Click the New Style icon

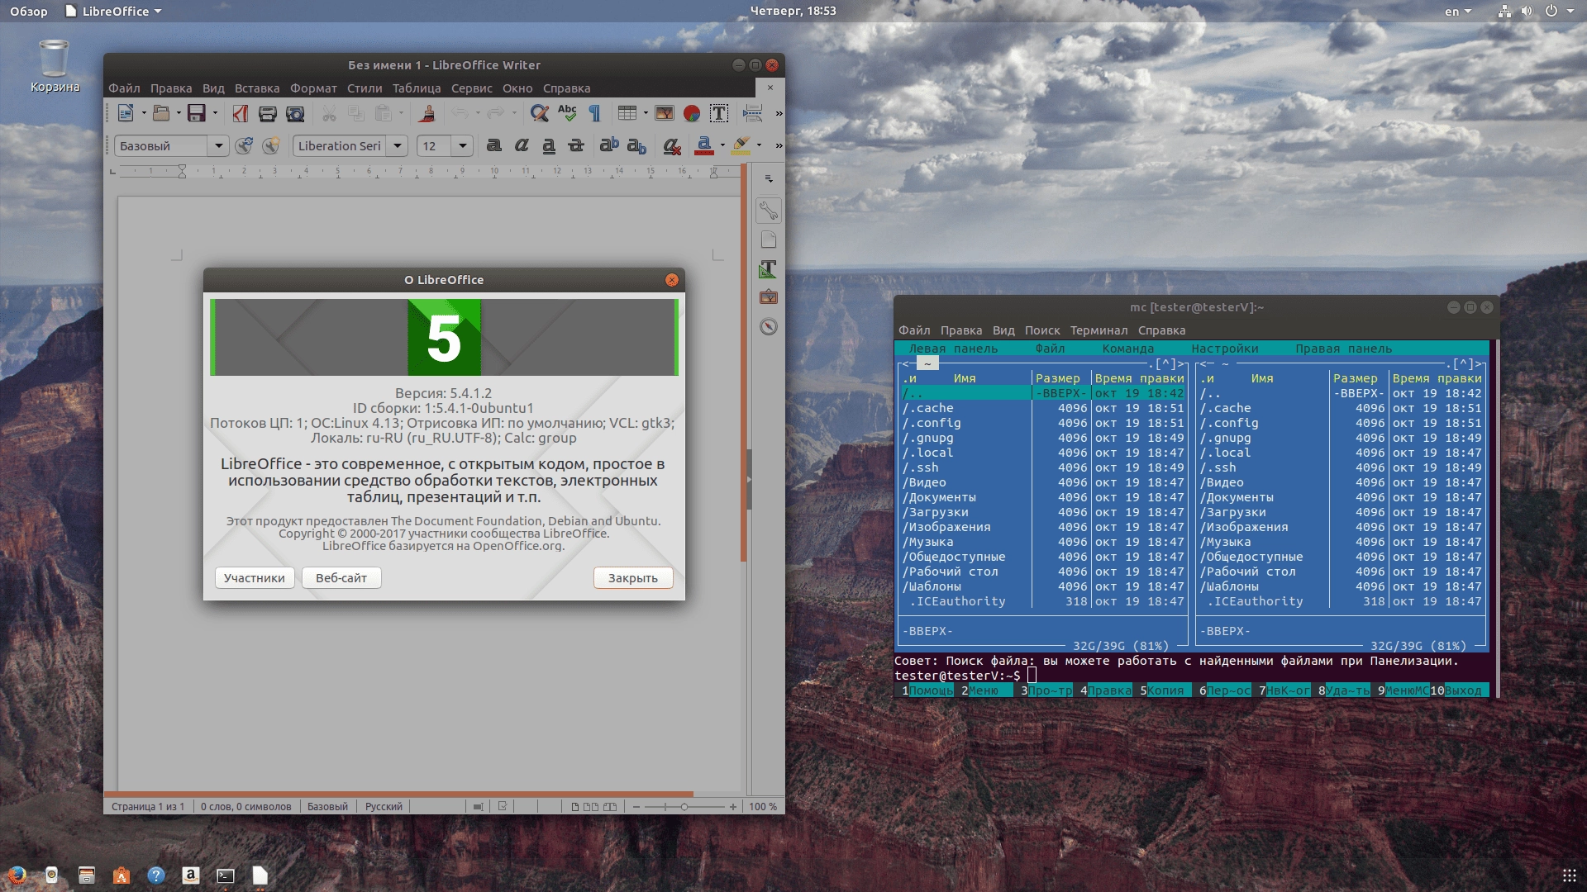[x=271, y=146]
